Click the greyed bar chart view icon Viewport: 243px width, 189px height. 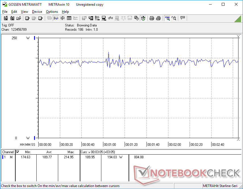pos(76,18)
